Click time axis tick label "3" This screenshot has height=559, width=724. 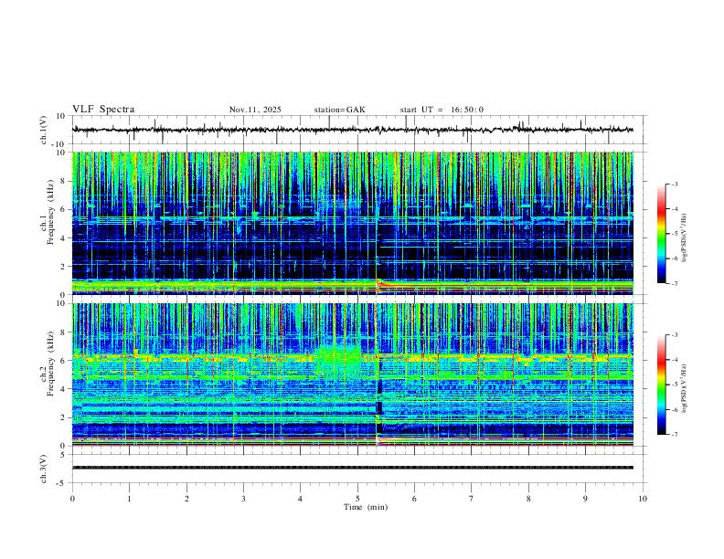coord(243,499)
